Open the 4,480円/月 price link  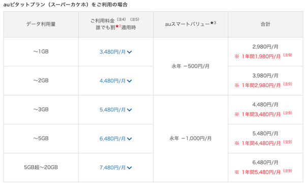coord(113,81)
